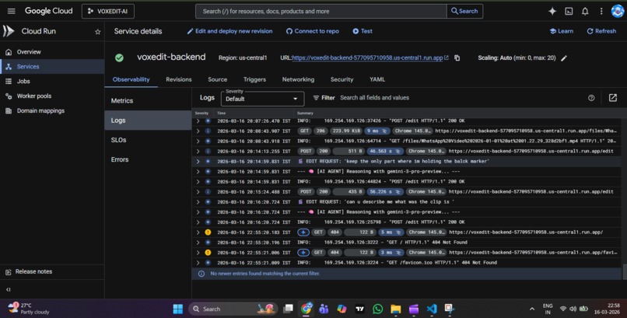Collapse the side navigation panel arrow
Image resolution: width=627 pixels, height=318 pixels.
(x=9, y=289)
